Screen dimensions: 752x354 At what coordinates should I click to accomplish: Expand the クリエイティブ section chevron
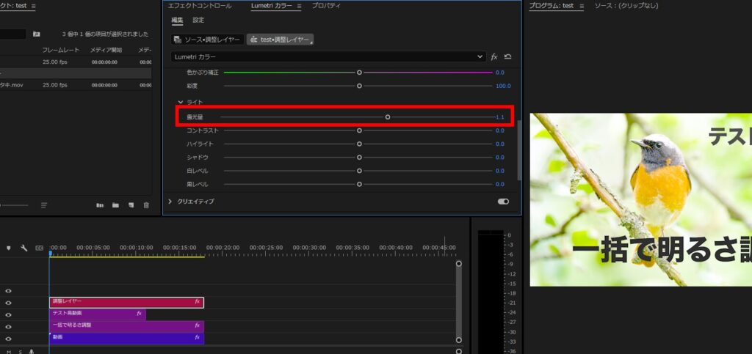click(x=170, y=202)
